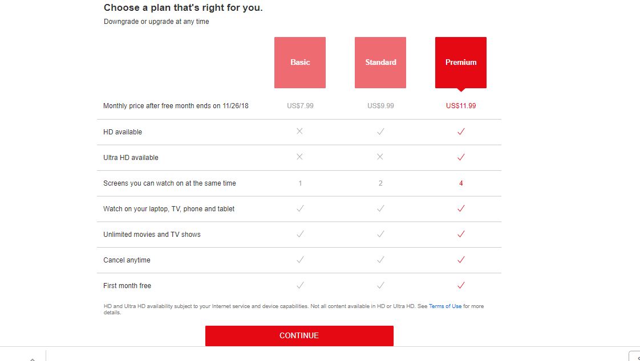Select the Standard plan tile

[x=380, y=62]
